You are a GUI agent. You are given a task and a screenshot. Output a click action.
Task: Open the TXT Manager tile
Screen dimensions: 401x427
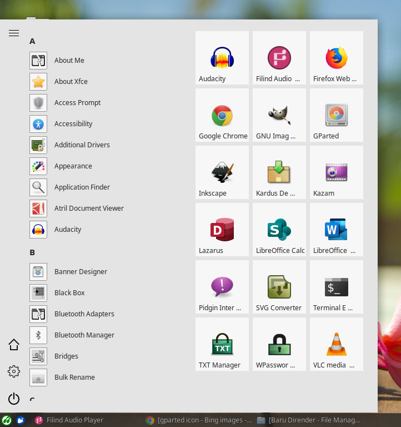[x=222, y=344]
